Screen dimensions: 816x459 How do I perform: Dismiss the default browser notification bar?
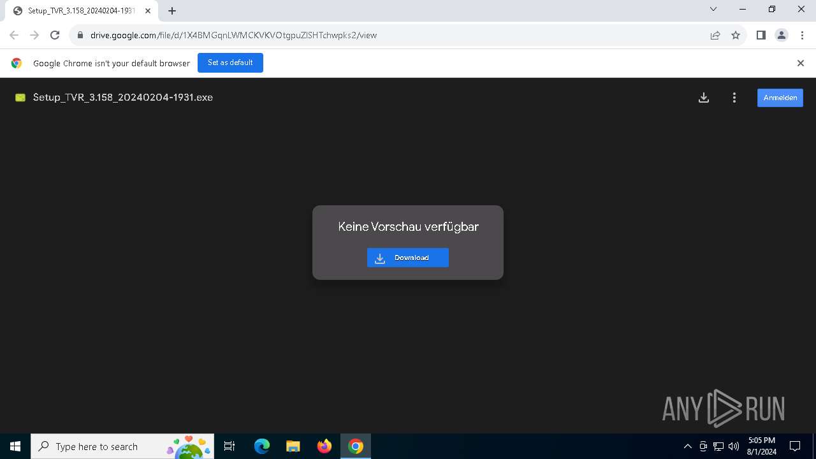801,63
